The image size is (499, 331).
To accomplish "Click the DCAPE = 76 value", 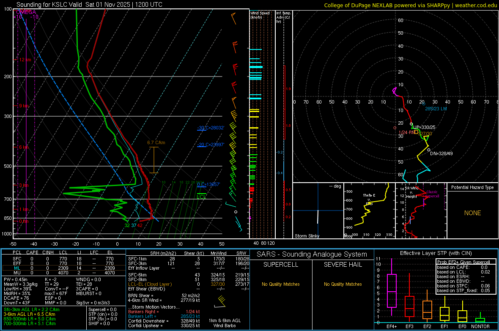I will 16,298.
